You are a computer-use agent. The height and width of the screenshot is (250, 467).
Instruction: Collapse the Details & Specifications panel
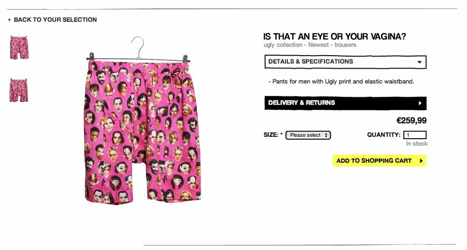(x=345, y=62)
